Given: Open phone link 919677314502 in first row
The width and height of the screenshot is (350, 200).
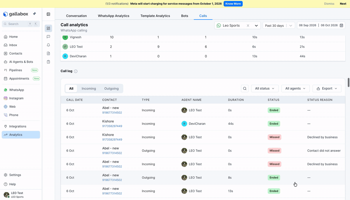Looking at the screenshot, I should pyautogui.click(x=112, y=113).
